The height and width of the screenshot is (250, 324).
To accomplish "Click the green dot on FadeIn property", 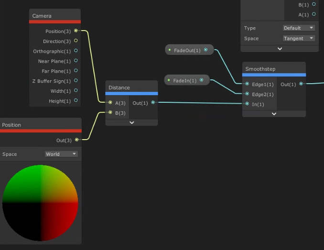I will [x=169, y=80].
